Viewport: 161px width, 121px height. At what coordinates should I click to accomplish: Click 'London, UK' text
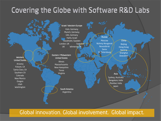point(64,44)
